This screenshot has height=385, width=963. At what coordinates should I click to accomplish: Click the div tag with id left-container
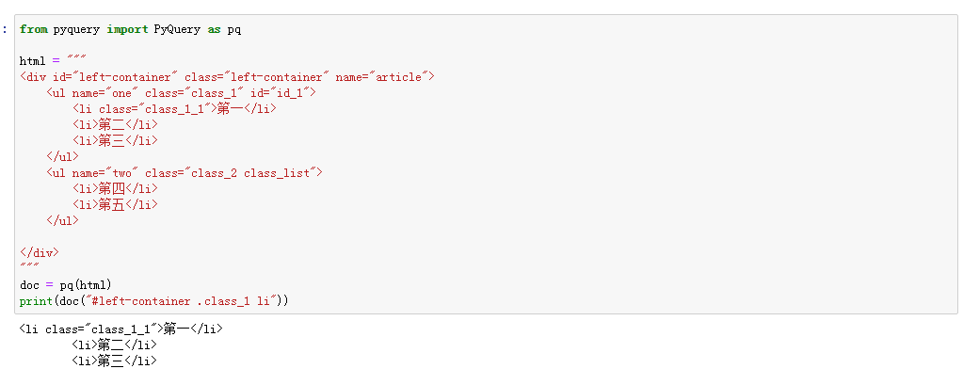click(x=226, y=77)
